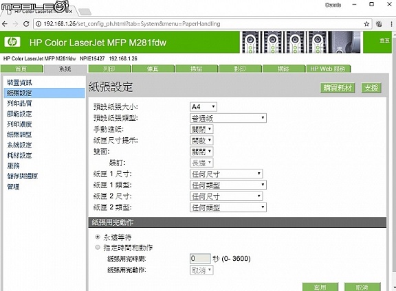The width and height of the screenshot is (396, 291).
Task: Switch to the HP Web 服務 tab
Action: 328,69
